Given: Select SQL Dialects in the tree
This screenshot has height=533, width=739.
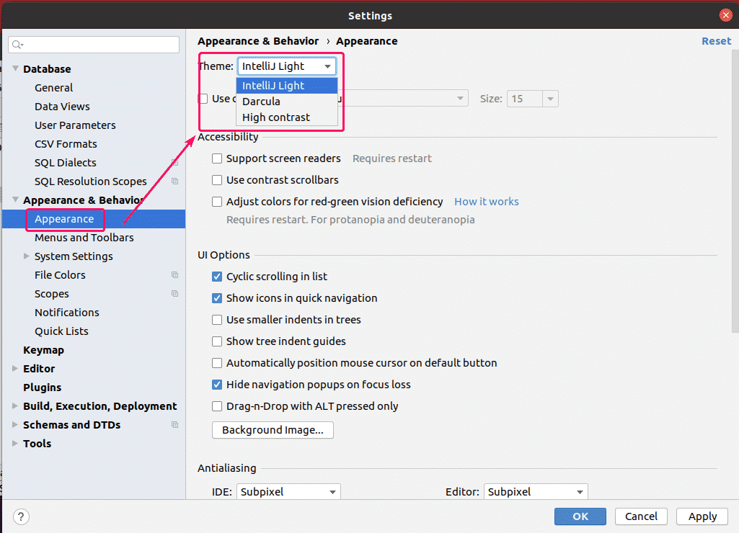Looking at the screenshot, I should click(x=65, y=163).
